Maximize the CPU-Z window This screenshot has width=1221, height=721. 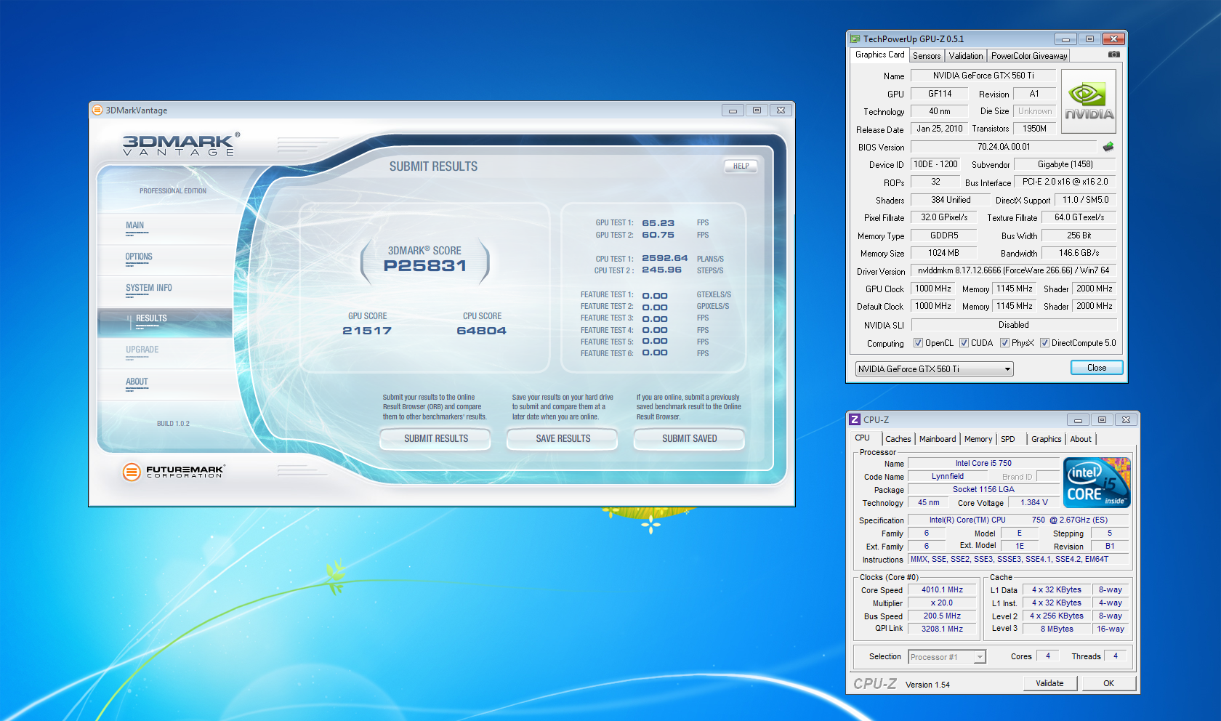click(1102, 419)
